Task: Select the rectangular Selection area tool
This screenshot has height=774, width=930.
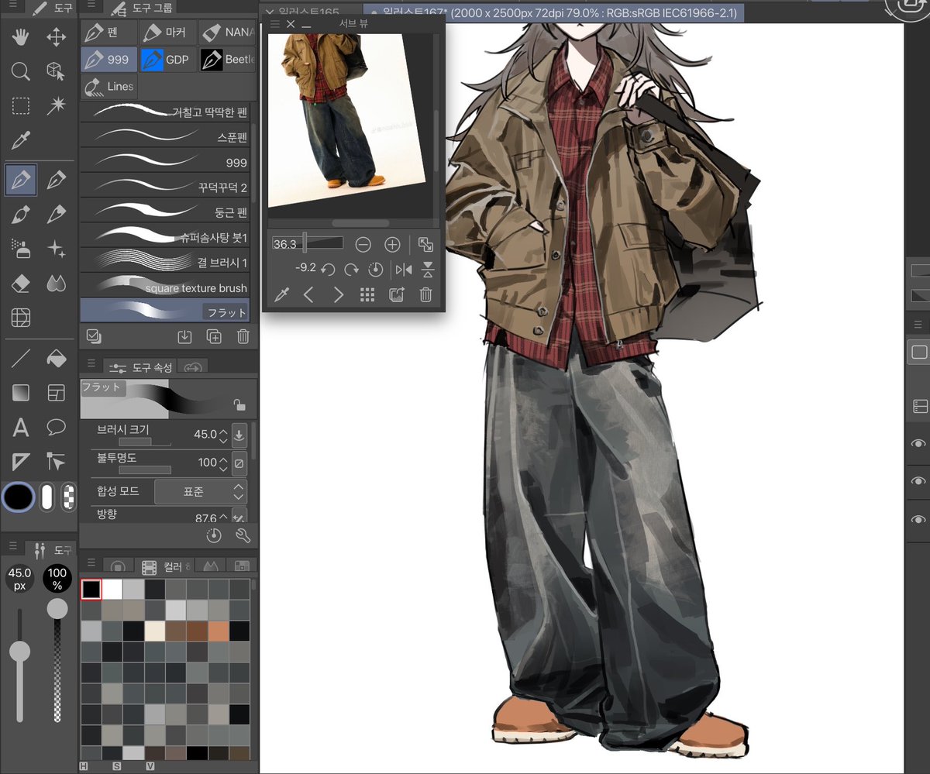Action: click(21, 106)
